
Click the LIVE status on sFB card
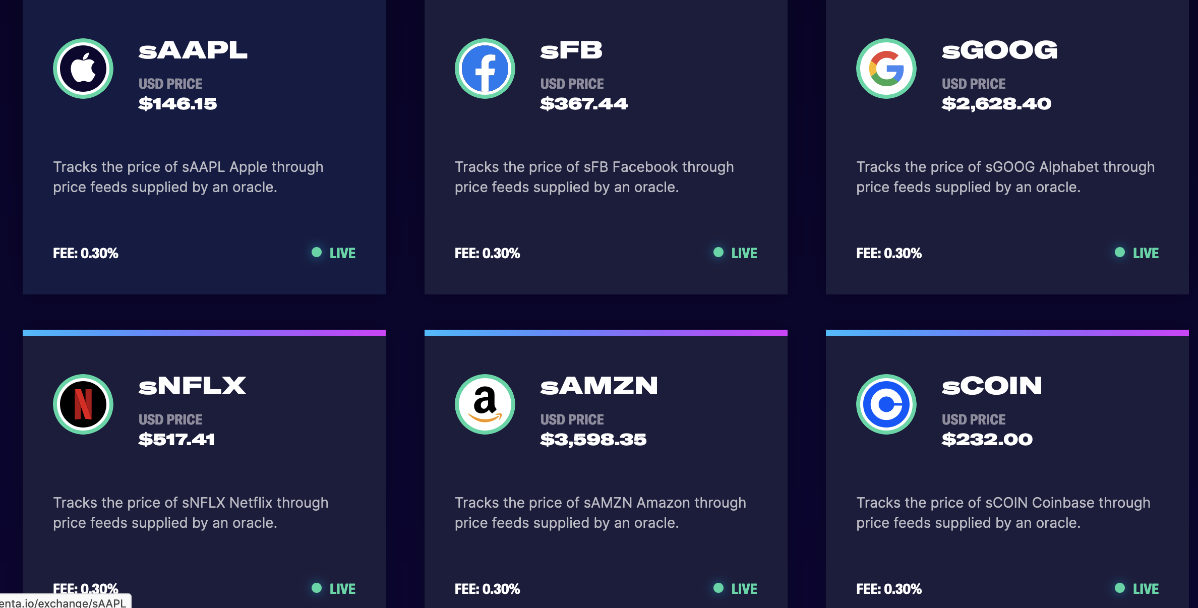click(x=744, y=253)
